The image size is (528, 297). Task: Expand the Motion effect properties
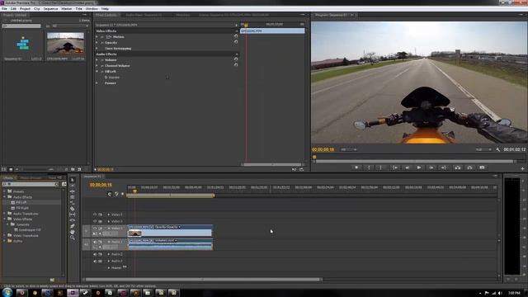(x=97, y=36)
